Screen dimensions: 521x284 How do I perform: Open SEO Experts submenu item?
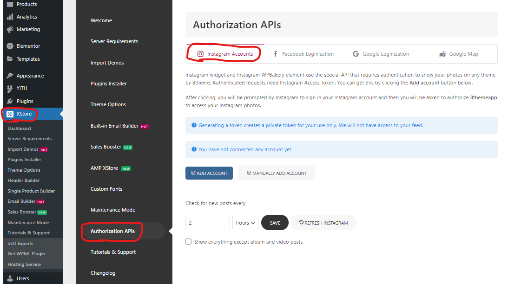click(x=20, y=243)
